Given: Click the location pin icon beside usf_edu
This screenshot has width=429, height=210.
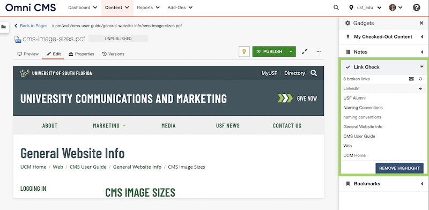Looking at the screenshot, I should pos(351,7).
